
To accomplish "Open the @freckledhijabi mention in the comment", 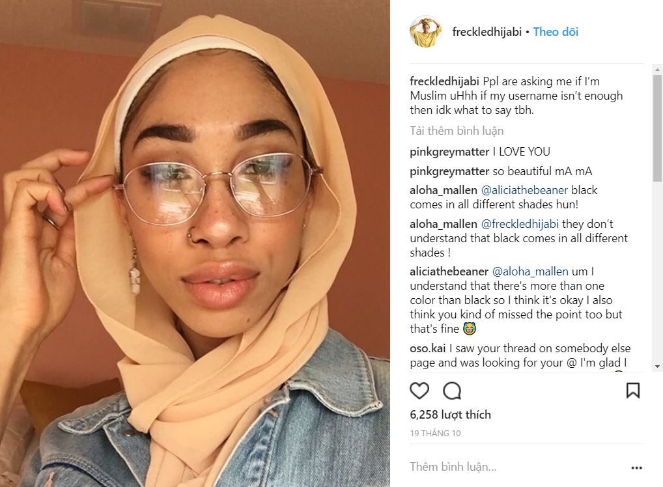I will 520,223.
